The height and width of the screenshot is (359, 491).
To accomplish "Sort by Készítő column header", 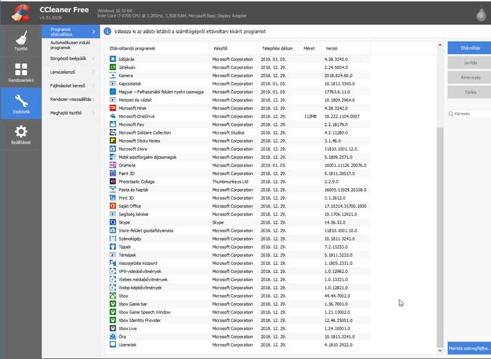I will click(x=233, y=48).
